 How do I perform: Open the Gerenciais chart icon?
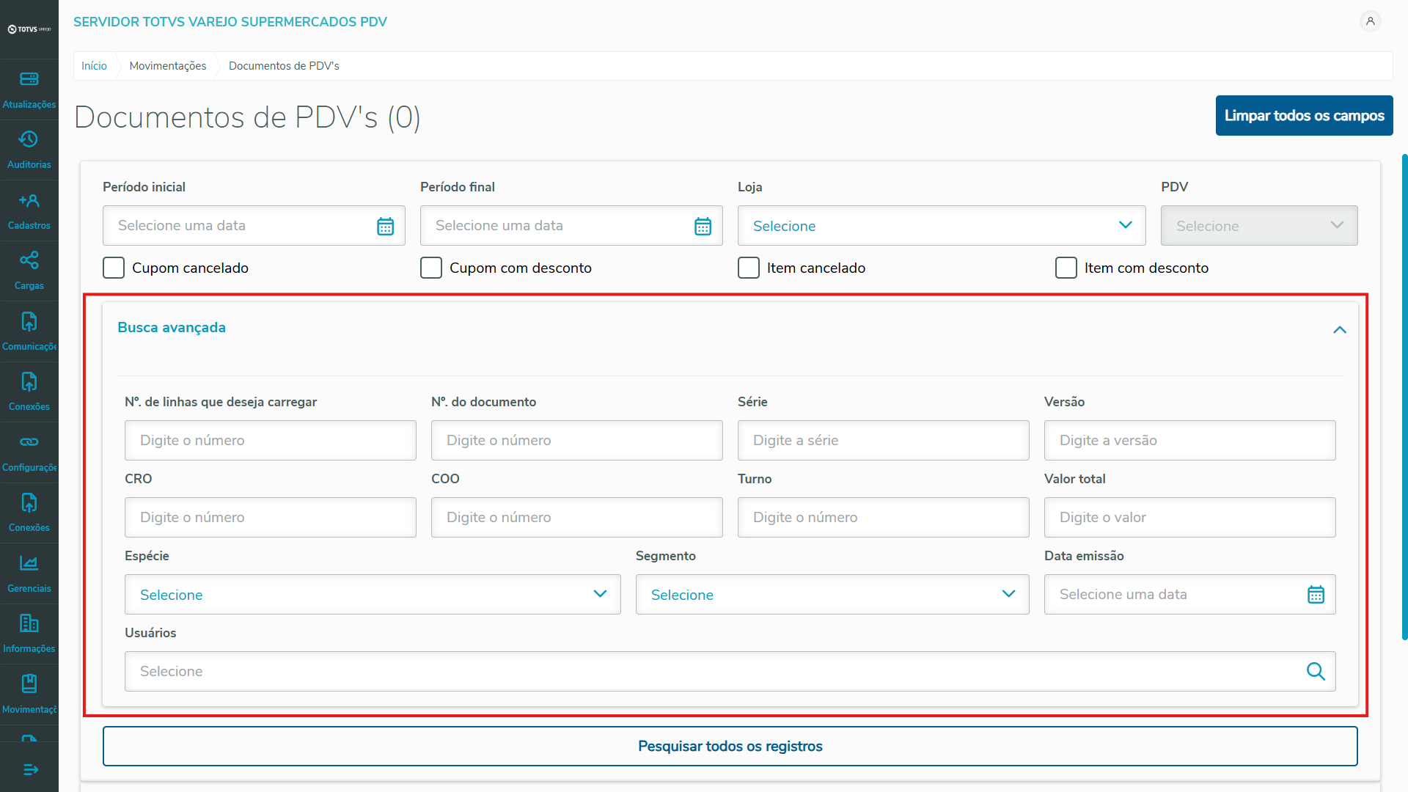tap(29, 563)
